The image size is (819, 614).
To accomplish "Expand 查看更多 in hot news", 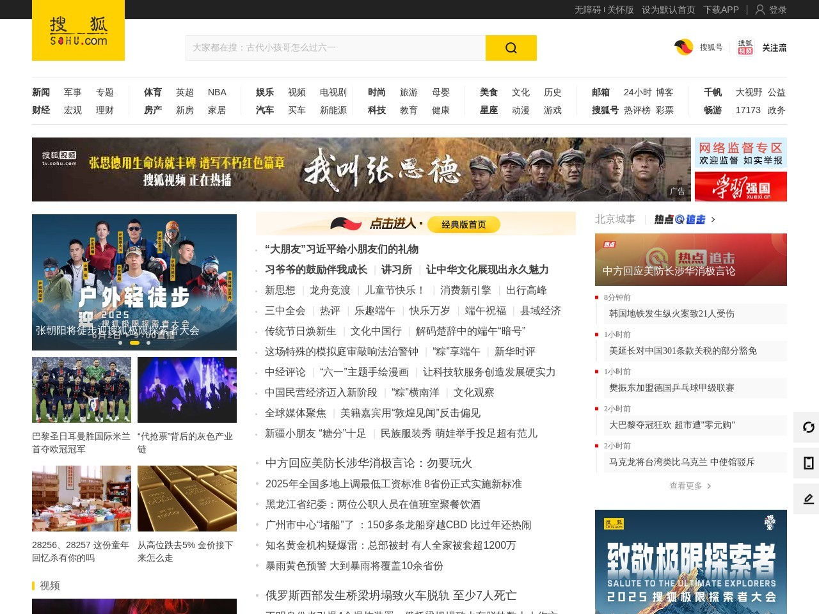I will click(690, 486).
